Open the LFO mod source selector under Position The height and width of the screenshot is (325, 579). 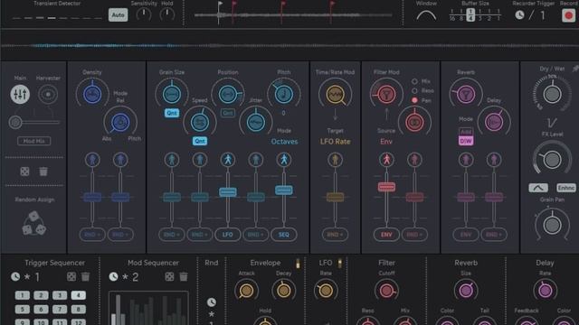tap(228, 235)
